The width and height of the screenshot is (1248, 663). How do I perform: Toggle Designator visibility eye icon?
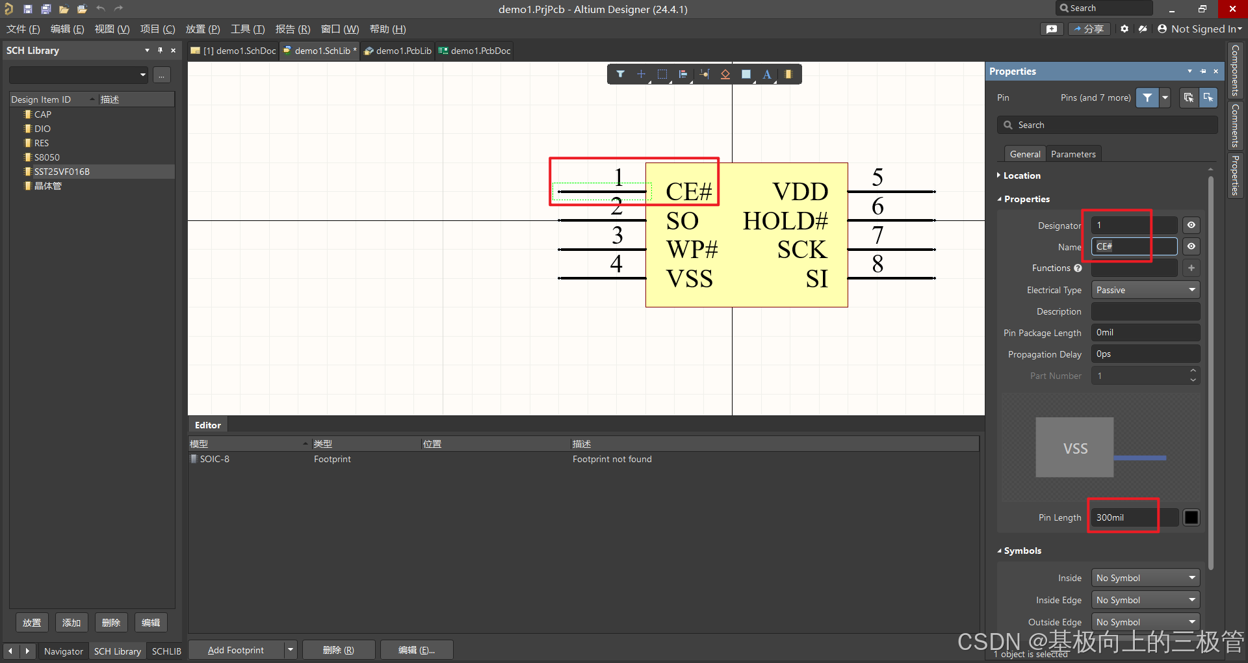coord(1191,225)
